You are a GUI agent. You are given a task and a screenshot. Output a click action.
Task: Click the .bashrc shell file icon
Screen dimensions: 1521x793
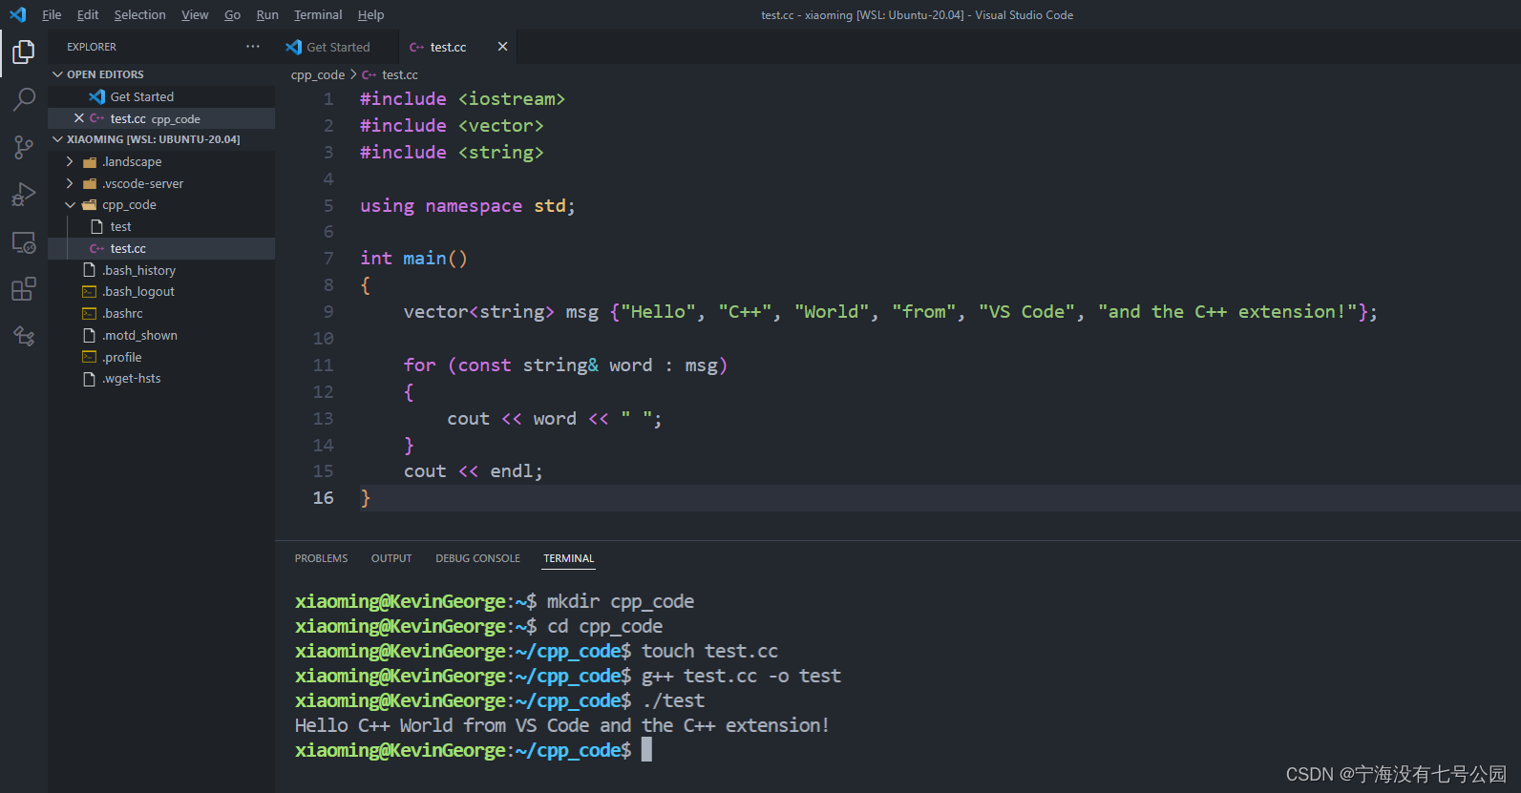click(90, 314)
